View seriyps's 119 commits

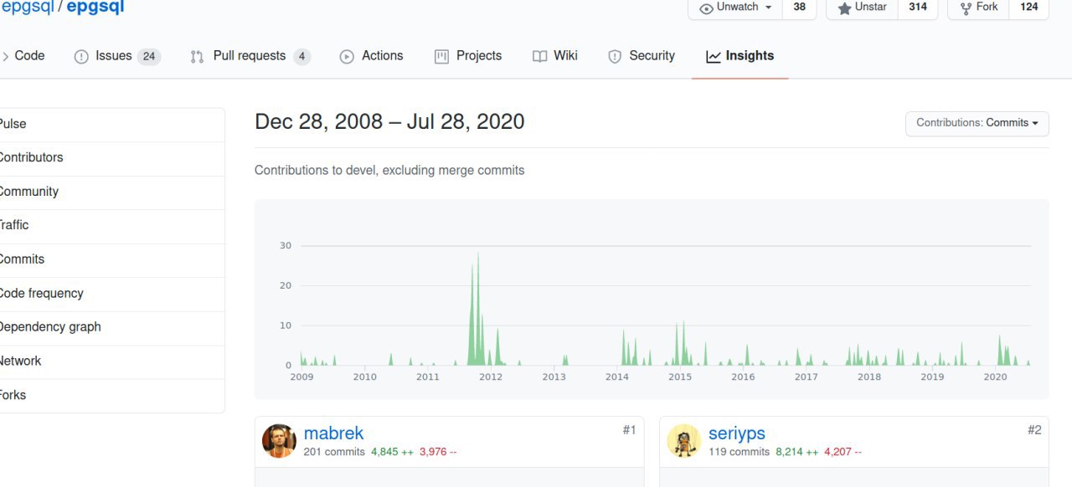(x=739, y=452)
